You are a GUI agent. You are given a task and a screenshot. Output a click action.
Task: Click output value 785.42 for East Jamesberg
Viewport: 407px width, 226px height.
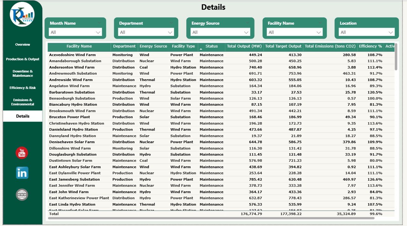pyautogui.click(x=256, y=179)
